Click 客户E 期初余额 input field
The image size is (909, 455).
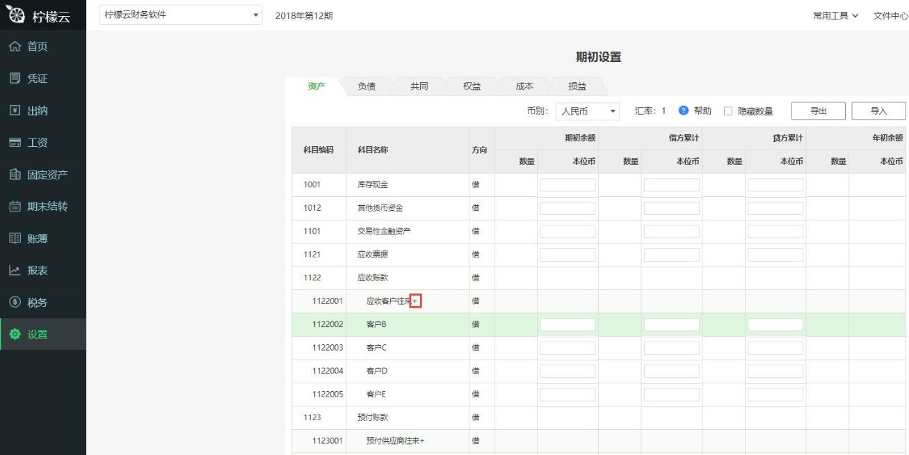coord(568,394)
